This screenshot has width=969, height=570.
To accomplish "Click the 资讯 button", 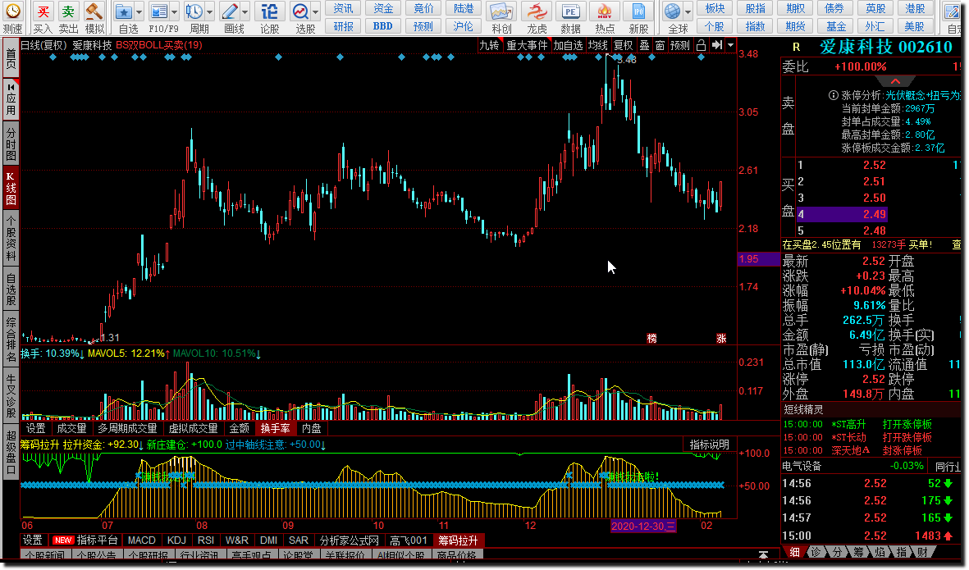I will (x=343, y=8).
